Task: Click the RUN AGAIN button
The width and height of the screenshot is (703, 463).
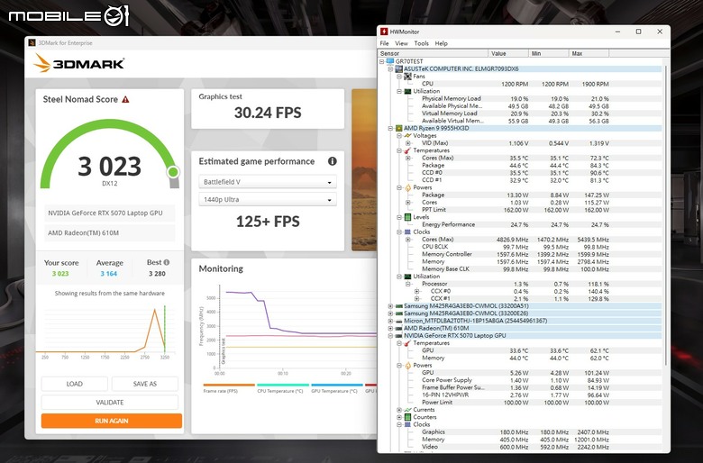Action: tap(112, 421)
